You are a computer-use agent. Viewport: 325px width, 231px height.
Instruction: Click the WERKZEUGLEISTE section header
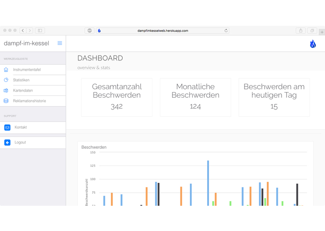16,59
